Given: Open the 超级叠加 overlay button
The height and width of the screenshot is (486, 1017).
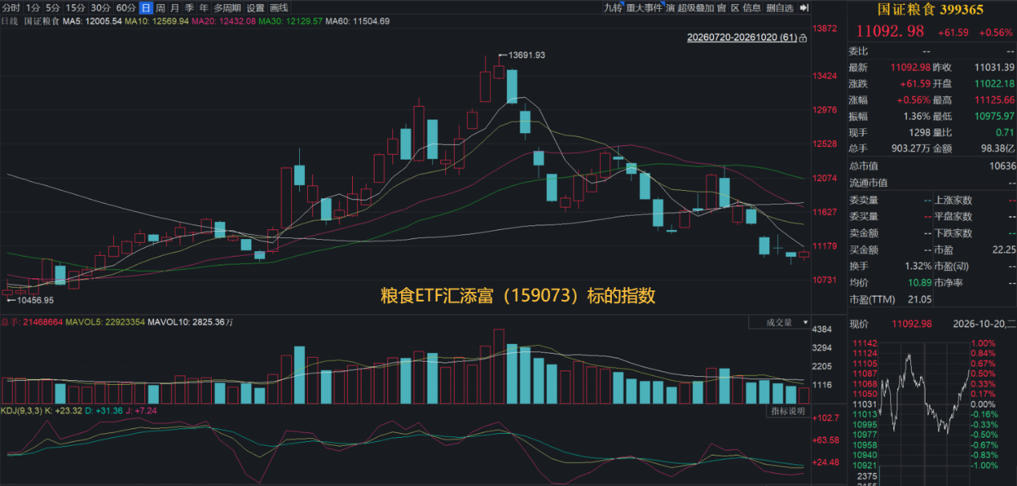Looking at the screenshot, I should click(696, 8).
